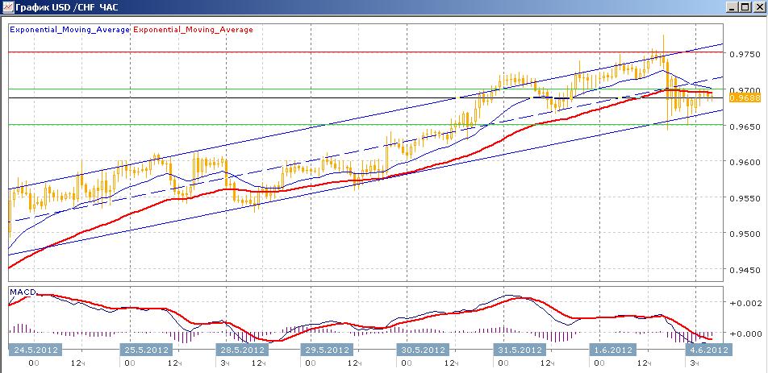Click the 0.9750 price axis label
Screen dimensions: 768x373
pos(745,55)
